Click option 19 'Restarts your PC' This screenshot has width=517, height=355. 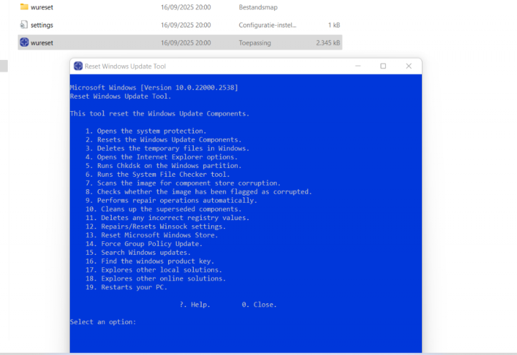(133, 287)
